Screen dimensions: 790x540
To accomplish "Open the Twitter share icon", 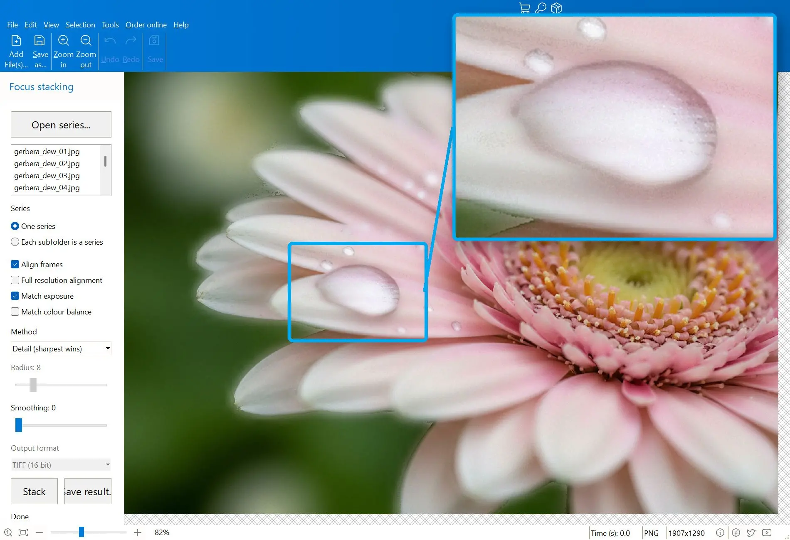I will [x=751, y=533].
